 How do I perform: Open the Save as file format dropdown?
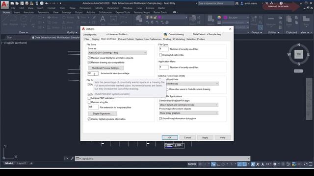click(117, 53)
